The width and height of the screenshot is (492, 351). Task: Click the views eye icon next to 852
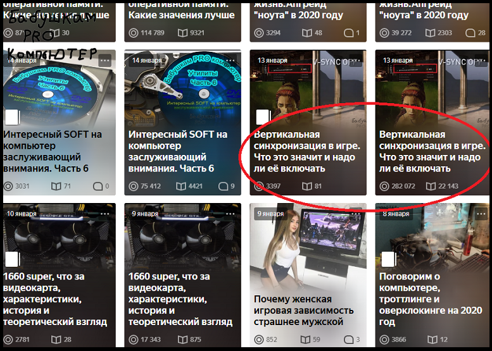coord(259,340)
